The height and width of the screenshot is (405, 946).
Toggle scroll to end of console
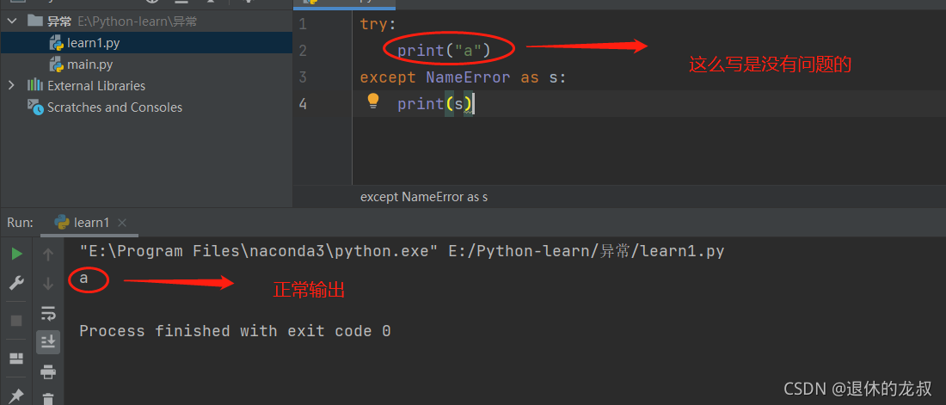(48, 341)
